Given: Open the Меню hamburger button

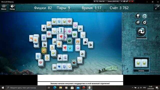Looking at the screenshot, I should pyautogui.click(x=4, y=7).
